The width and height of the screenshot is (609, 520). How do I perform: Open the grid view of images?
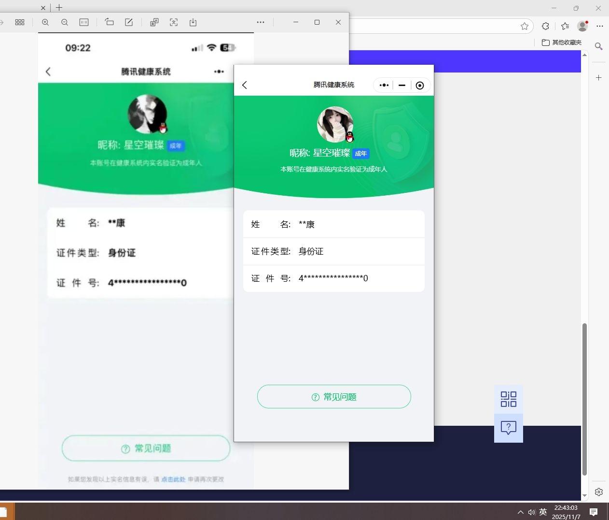[20, 22]
